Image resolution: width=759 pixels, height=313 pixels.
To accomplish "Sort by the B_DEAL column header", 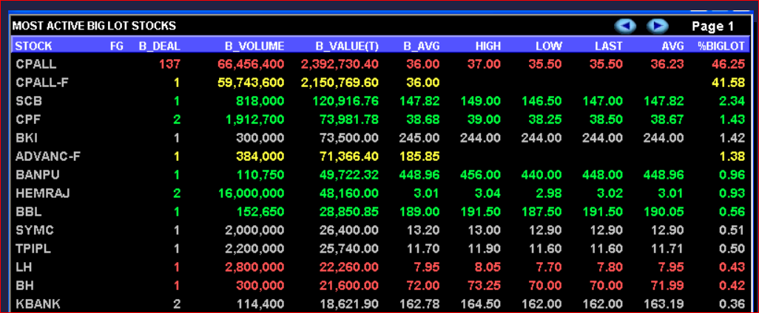I will click(x=159, y=47).
